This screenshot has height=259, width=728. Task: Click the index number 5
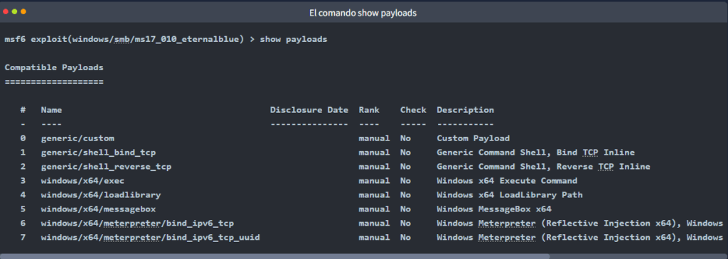[23, 209]
